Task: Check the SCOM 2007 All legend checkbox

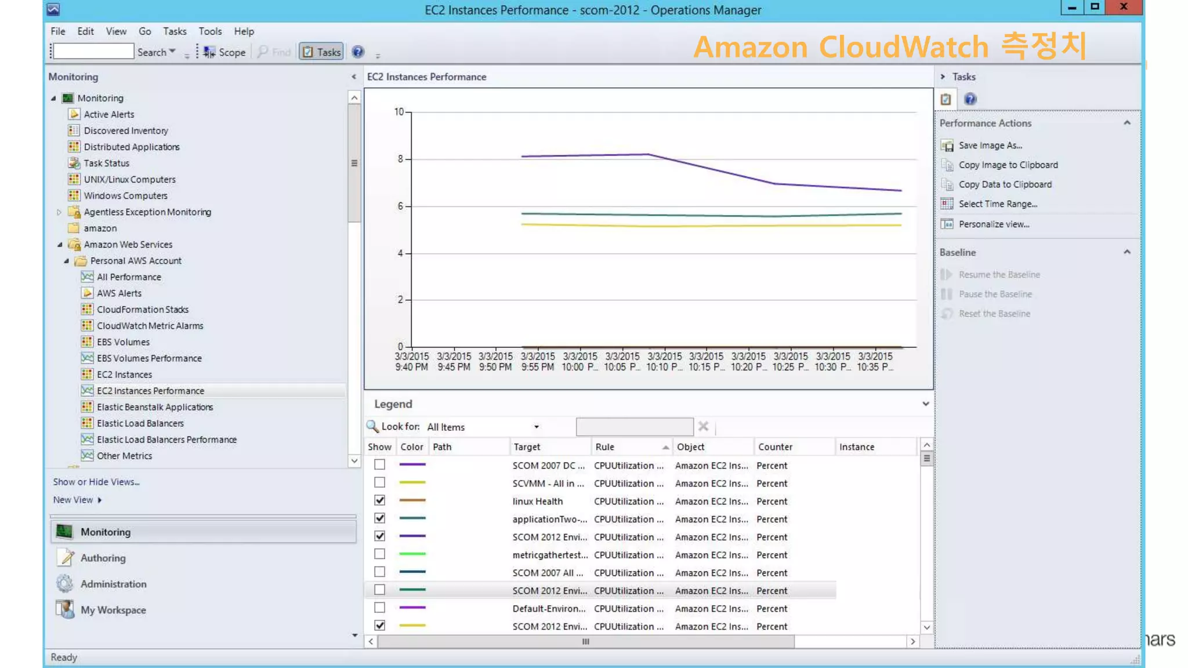Action: pyautogui.click(x=379, y=572)
